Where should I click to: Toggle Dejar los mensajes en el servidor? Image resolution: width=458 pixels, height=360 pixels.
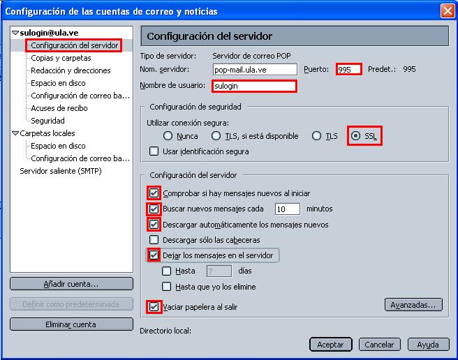tap(154, 255)
